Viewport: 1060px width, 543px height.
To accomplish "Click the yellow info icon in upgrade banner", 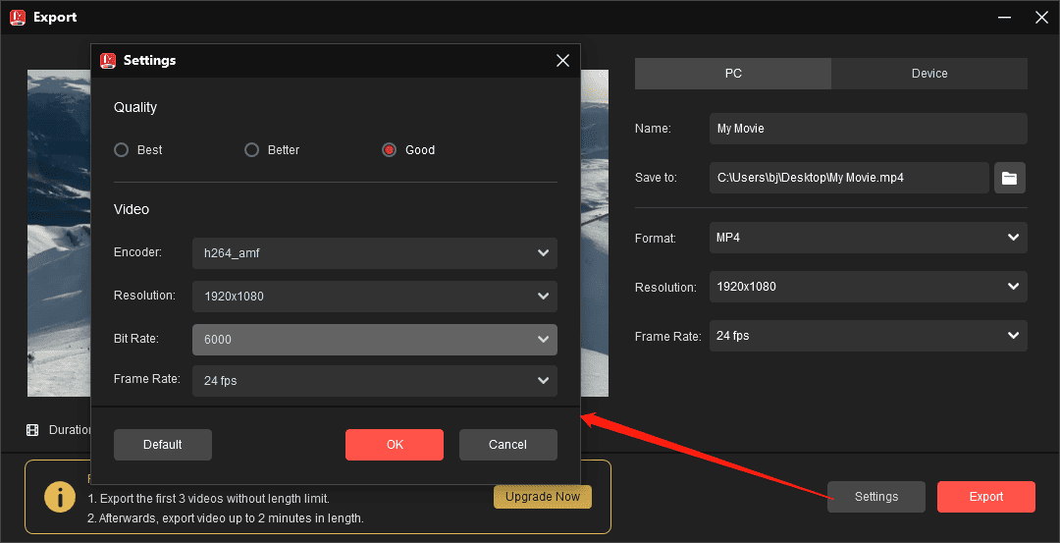I will (x=60, y=497).
